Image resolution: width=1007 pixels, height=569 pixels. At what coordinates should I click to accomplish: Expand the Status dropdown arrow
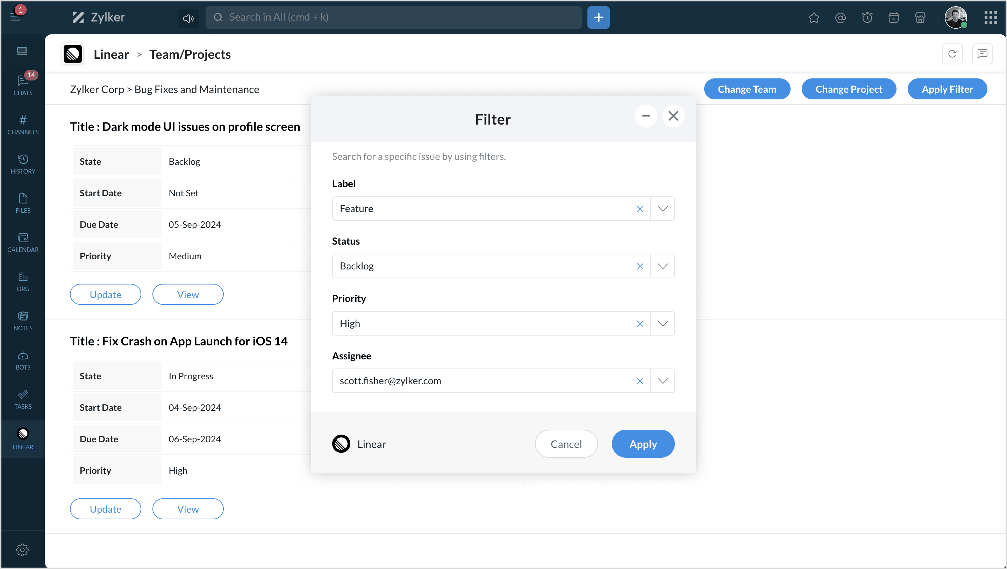point(662,266)
